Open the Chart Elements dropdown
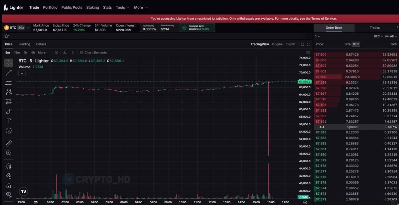Image resolution: width=399 pixels, height=205 pixels. click(93, 52)
